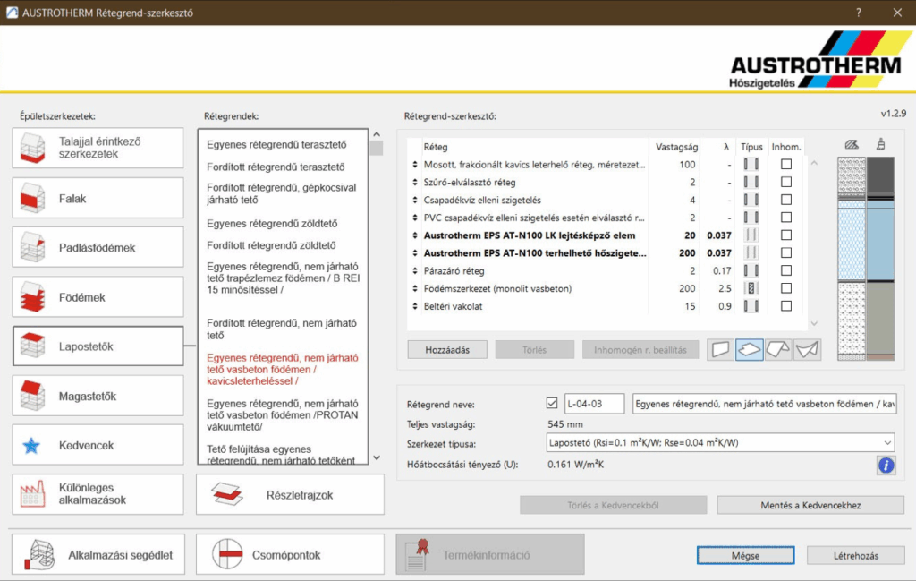Click Típus icon in Födémszerkezet row
The image size is (916, 581).
(751, 288)
